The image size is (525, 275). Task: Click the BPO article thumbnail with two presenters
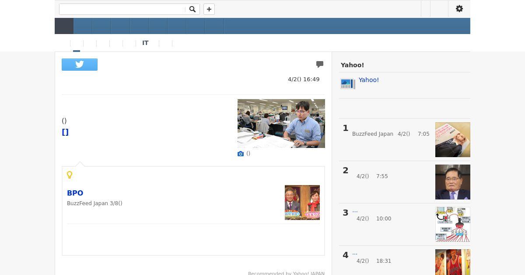302,203
